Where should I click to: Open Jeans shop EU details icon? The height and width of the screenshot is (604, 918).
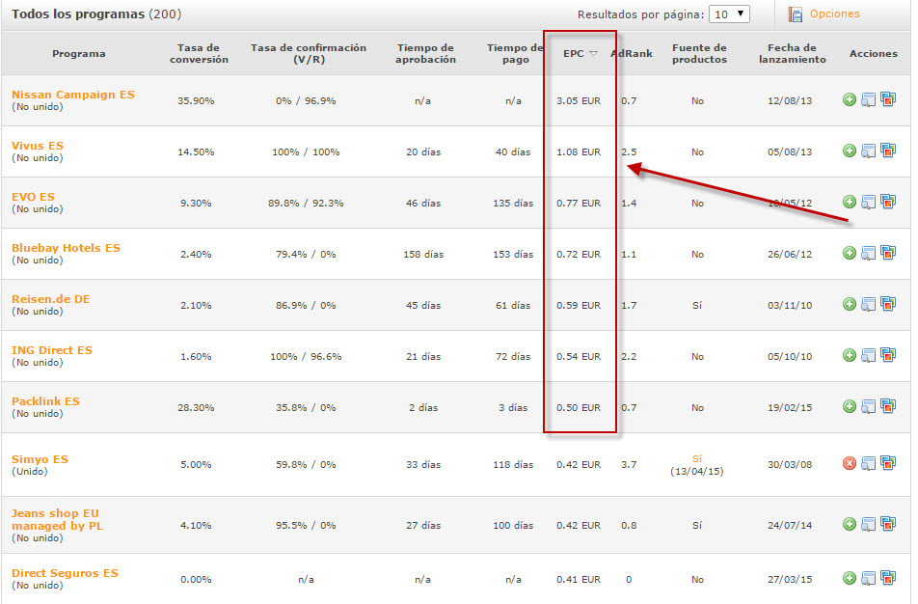coord(868,524)
